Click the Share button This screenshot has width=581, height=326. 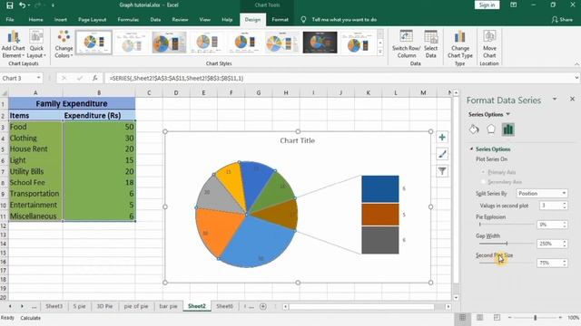(x=562, y=20)
